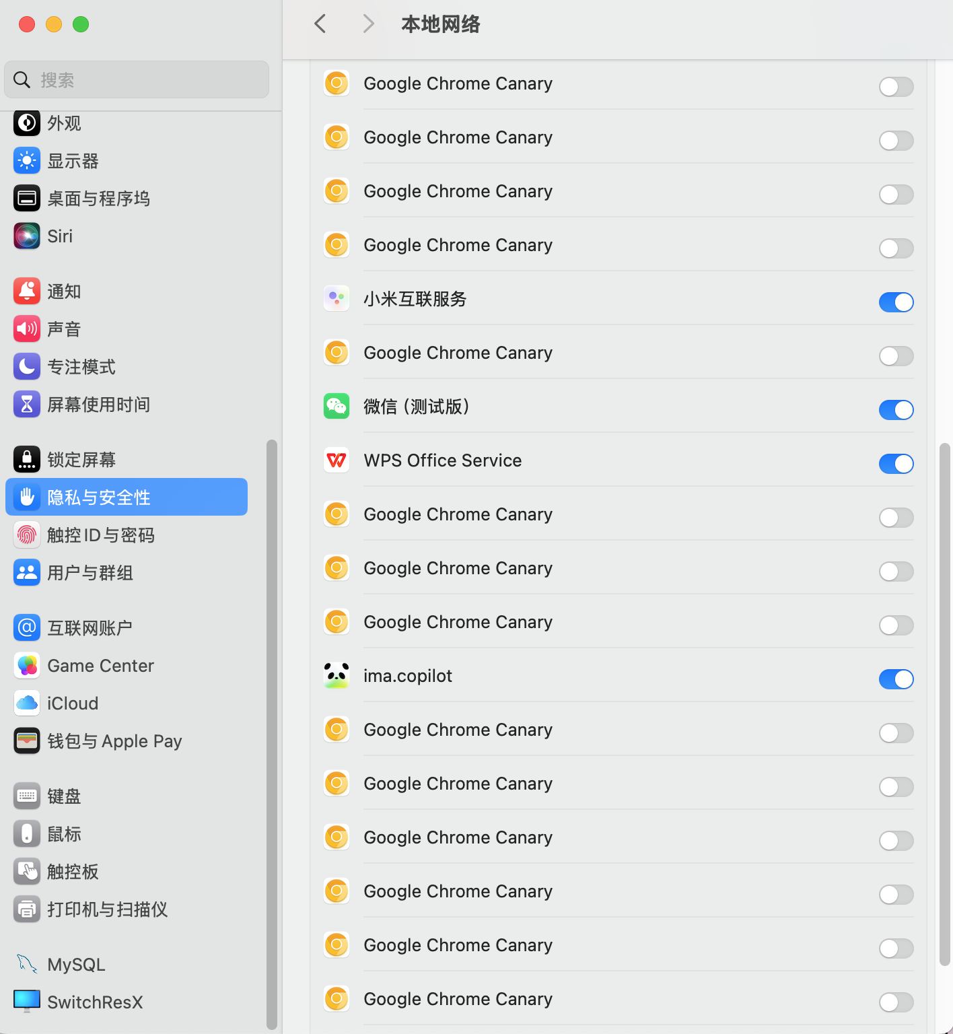The image size is (953, 1034).
Task: Select the 桌面与程序坞 icon
Action: pos(27,199)
